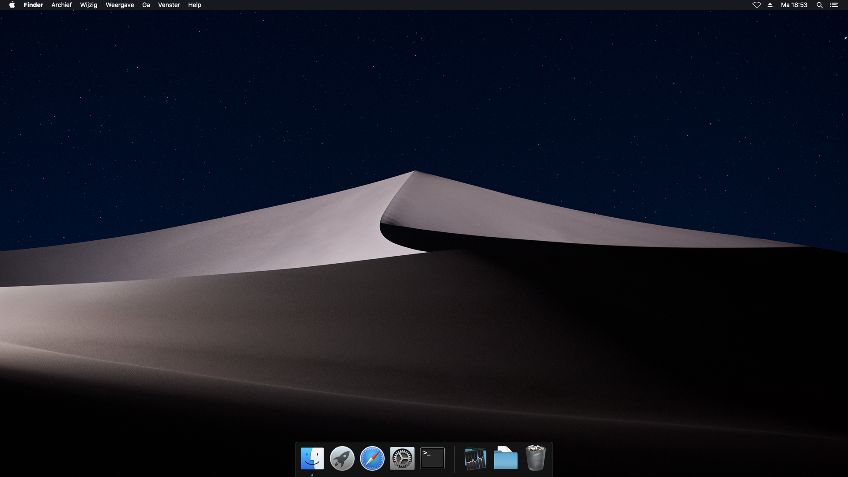Open the Wijzig menu

(88, 5)
